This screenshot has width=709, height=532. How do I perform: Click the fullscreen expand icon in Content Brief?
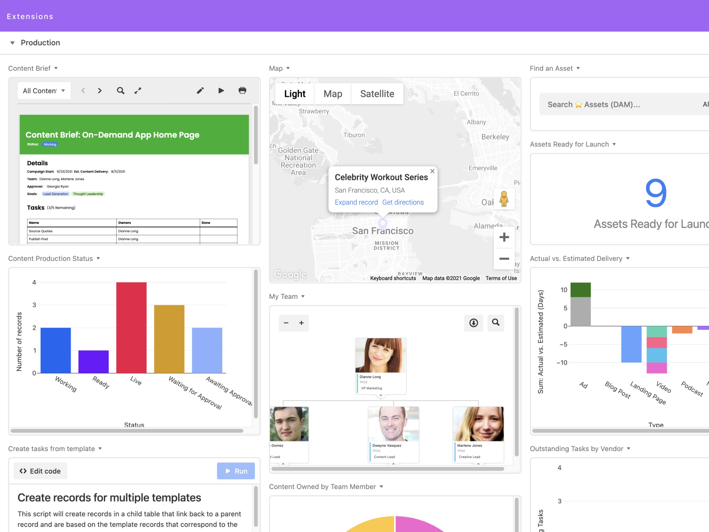pos(139,91)
